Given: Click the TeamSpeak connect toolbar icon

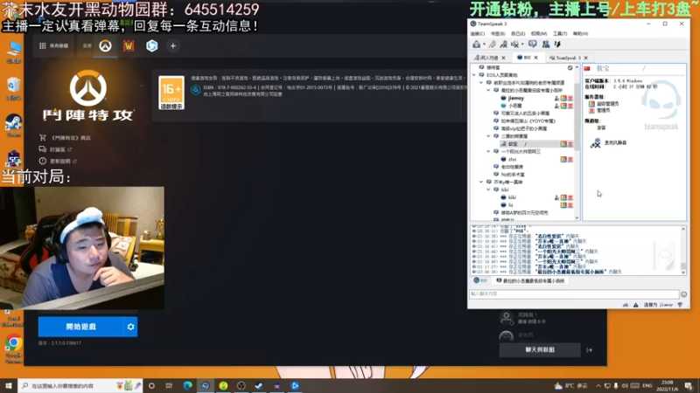Looking at the screenshot, I should (x=476, y=45).
